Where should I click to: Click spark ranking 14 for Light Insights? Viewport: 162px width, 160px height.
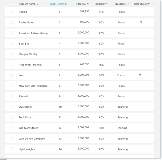pos(60,149)
